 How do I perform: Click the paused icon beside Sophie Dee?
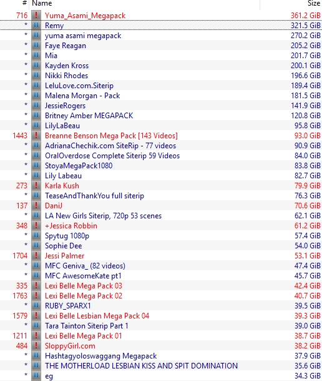(36, 246)
